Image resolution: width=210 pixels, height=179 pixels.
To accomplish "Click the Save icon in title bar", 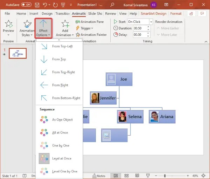I will (x=37, y=5).
